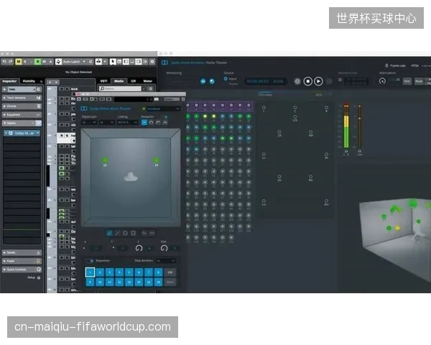The width and height of the screenshot is (431, 345).
Task: Click the camera snapshot icon in panner
Action: (x=156, y=99)
